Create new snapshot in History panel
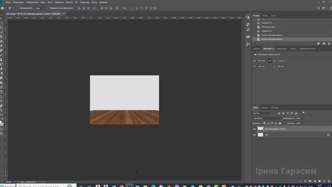332x187 pixels. point(324,44)
